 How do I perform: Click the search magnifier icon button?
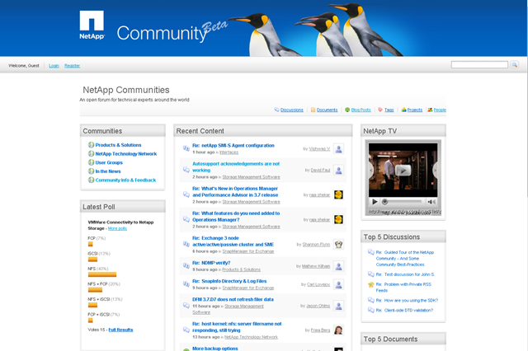515,64
